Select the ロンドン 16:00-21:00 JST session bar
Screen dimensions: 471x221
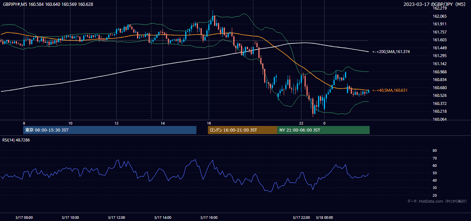click(243, 130)
